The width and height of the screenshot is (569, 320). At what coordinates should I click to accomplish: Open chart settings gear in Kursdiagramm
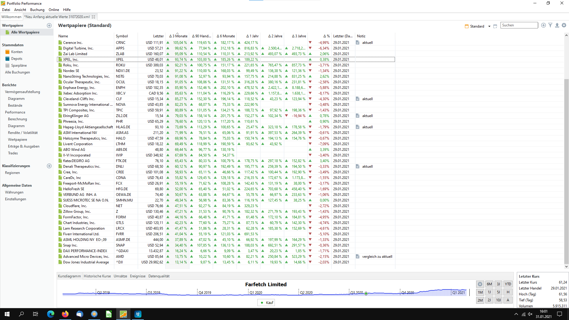[480, 284]
